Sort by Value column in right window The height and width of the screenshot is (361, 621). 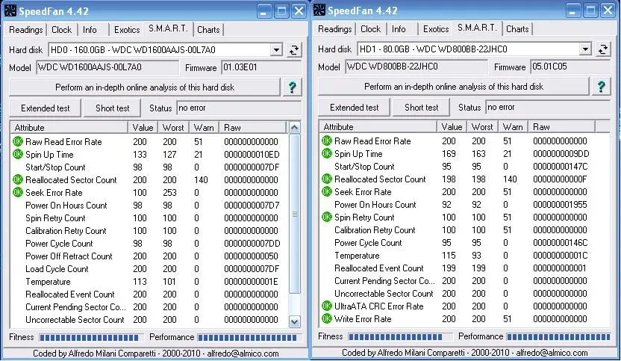pyautogui.click(x=452, y=126)
